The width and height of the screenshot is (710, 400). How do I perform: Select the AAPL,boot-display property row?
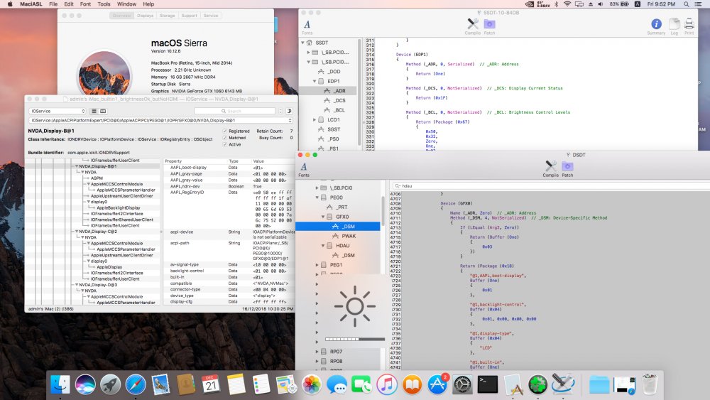click(229, 168)
